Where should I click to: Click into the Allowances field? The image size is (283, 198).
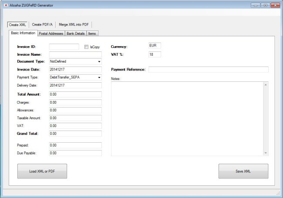pos(75,110)
